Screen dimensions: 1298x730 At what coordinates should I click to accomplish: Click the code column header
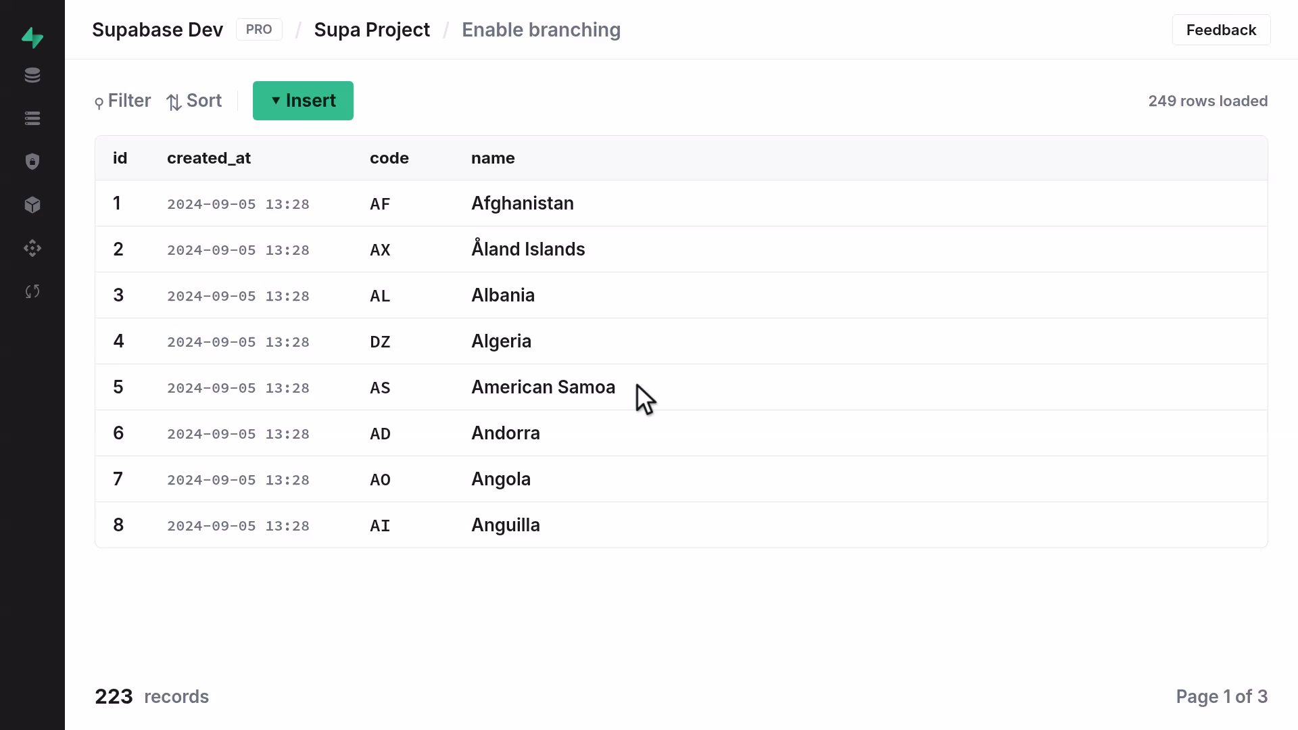tap(389, 158)
